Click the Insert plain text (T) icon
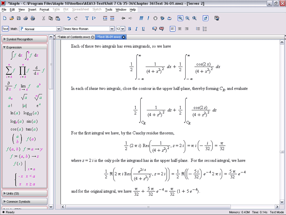 pos(87,18)
